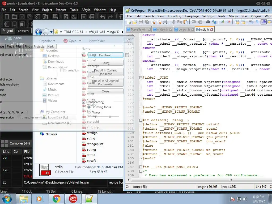Toggle Transparency checkbox in Find dialog

tap(84, 102)
